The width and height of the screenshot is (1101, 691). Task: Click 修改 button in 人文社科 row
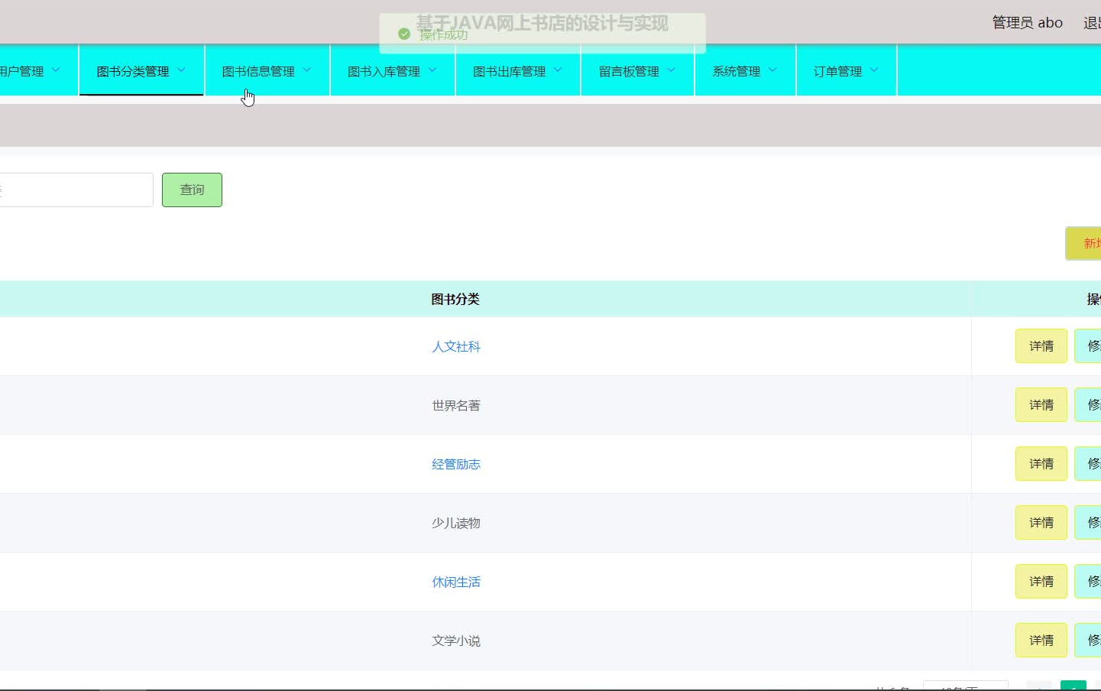point(1088,346)
